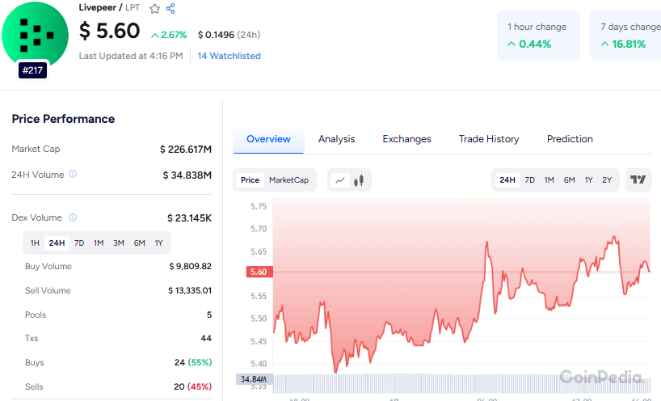This screenshot has width=661, height=401.
Task: Switch to candlestick chart icon
Action: pos(359,180)
